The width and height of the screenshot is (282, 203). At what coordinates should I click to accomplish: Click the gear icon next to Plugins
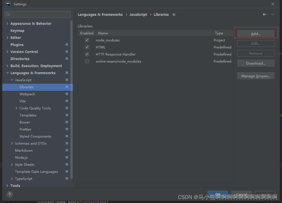point(67,45)
